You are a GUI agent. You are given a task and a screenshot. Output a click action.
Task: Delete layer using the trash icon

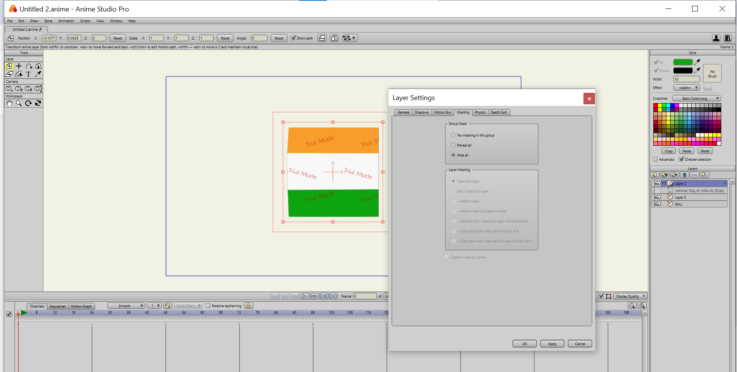click(684, 175)
